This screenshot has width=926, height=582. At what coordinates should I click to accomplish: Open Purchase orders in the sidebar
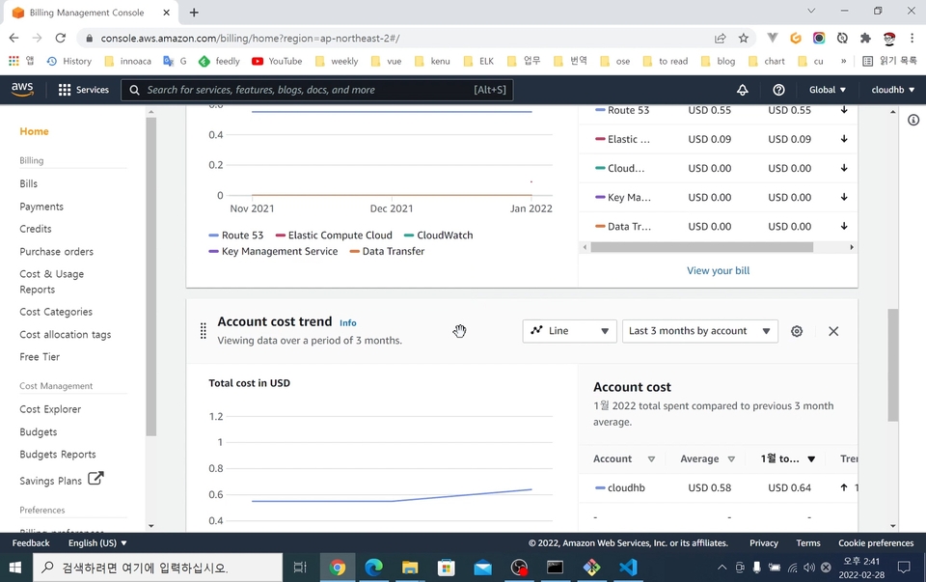[x=56, y=252]
